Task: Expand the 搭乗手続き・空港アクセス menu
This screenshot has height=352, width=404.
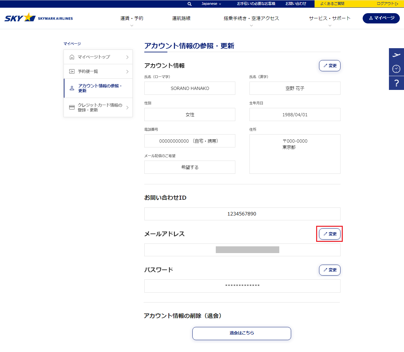Action: pos(251,19)
